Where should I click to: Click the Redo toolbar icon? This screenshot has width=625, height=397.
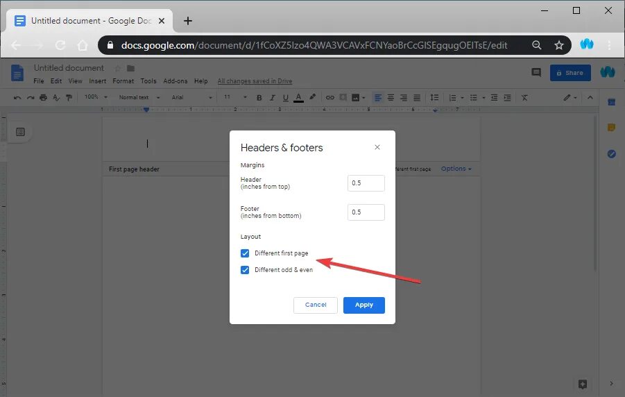point(31,98)
